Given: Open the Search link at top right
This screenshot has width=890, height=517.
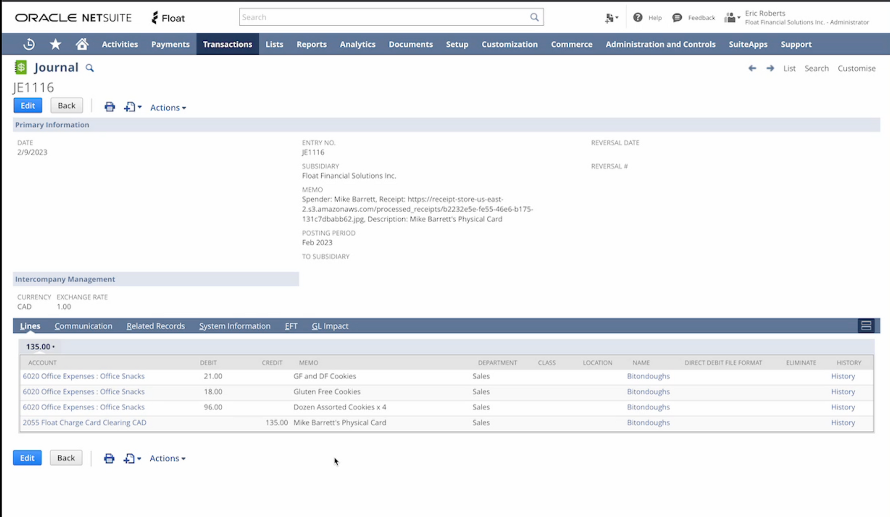Looking at the screenshot, I should [817, 68].
